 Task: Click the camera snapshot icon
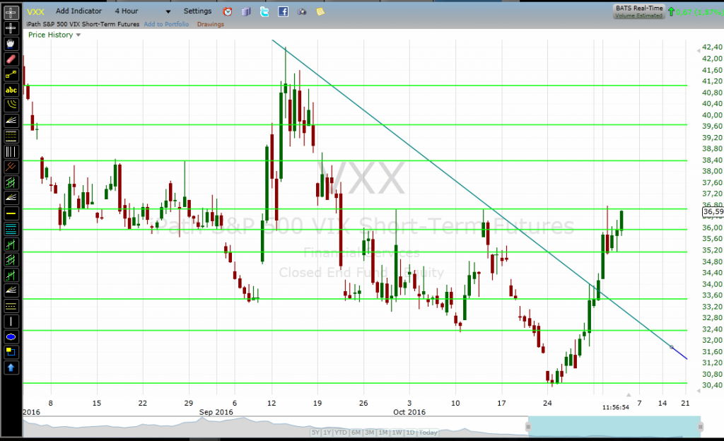[x=302, y=11]
